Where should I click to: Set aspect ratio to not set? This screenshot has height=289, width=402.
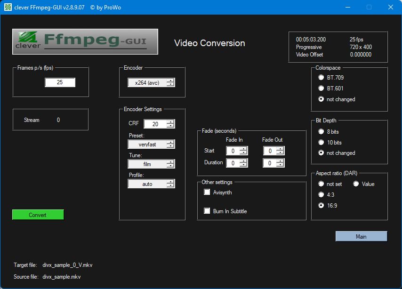(321, 184)
